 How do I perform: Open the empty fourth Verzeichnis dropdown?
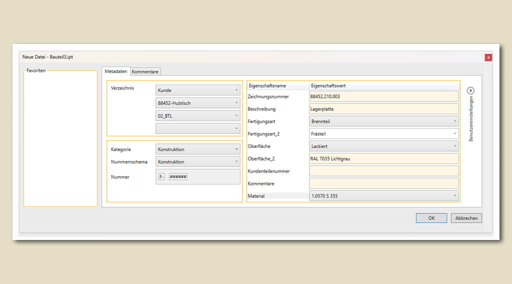click(198, 128)
